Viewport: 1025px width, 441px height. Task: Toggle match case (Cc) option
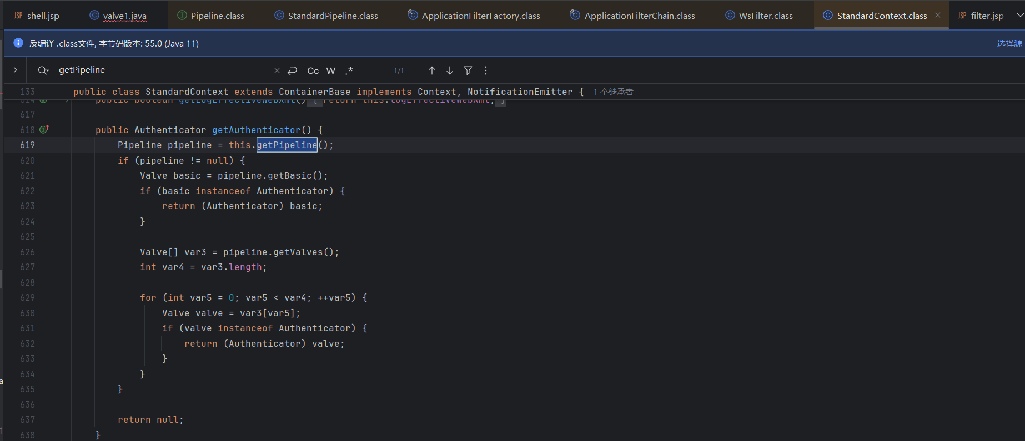tap(313, 70)
